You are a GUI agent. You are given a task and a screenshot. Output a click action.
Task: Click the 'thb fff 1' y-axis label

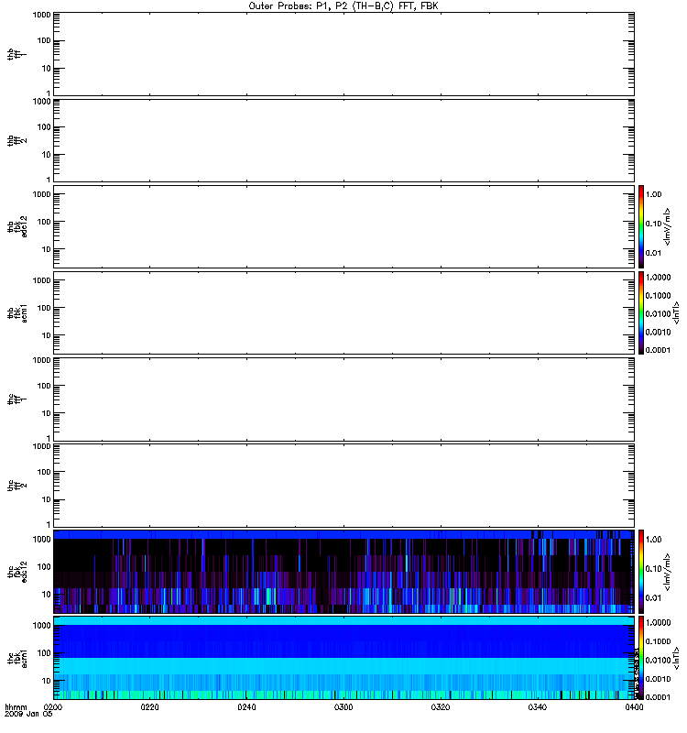point(16,54)
